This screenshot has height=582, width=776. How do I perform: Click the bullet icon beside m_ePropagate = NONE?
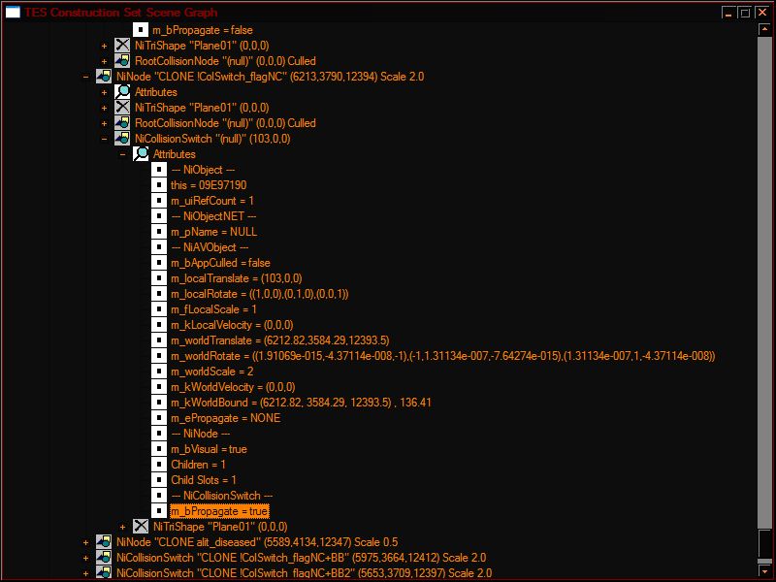(x=159, y=417)
